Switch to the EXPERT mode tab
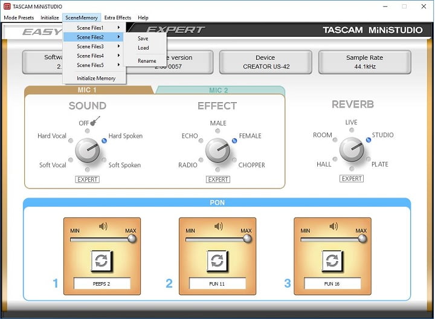This screenshot has height=319, width=435. [176, 30]
